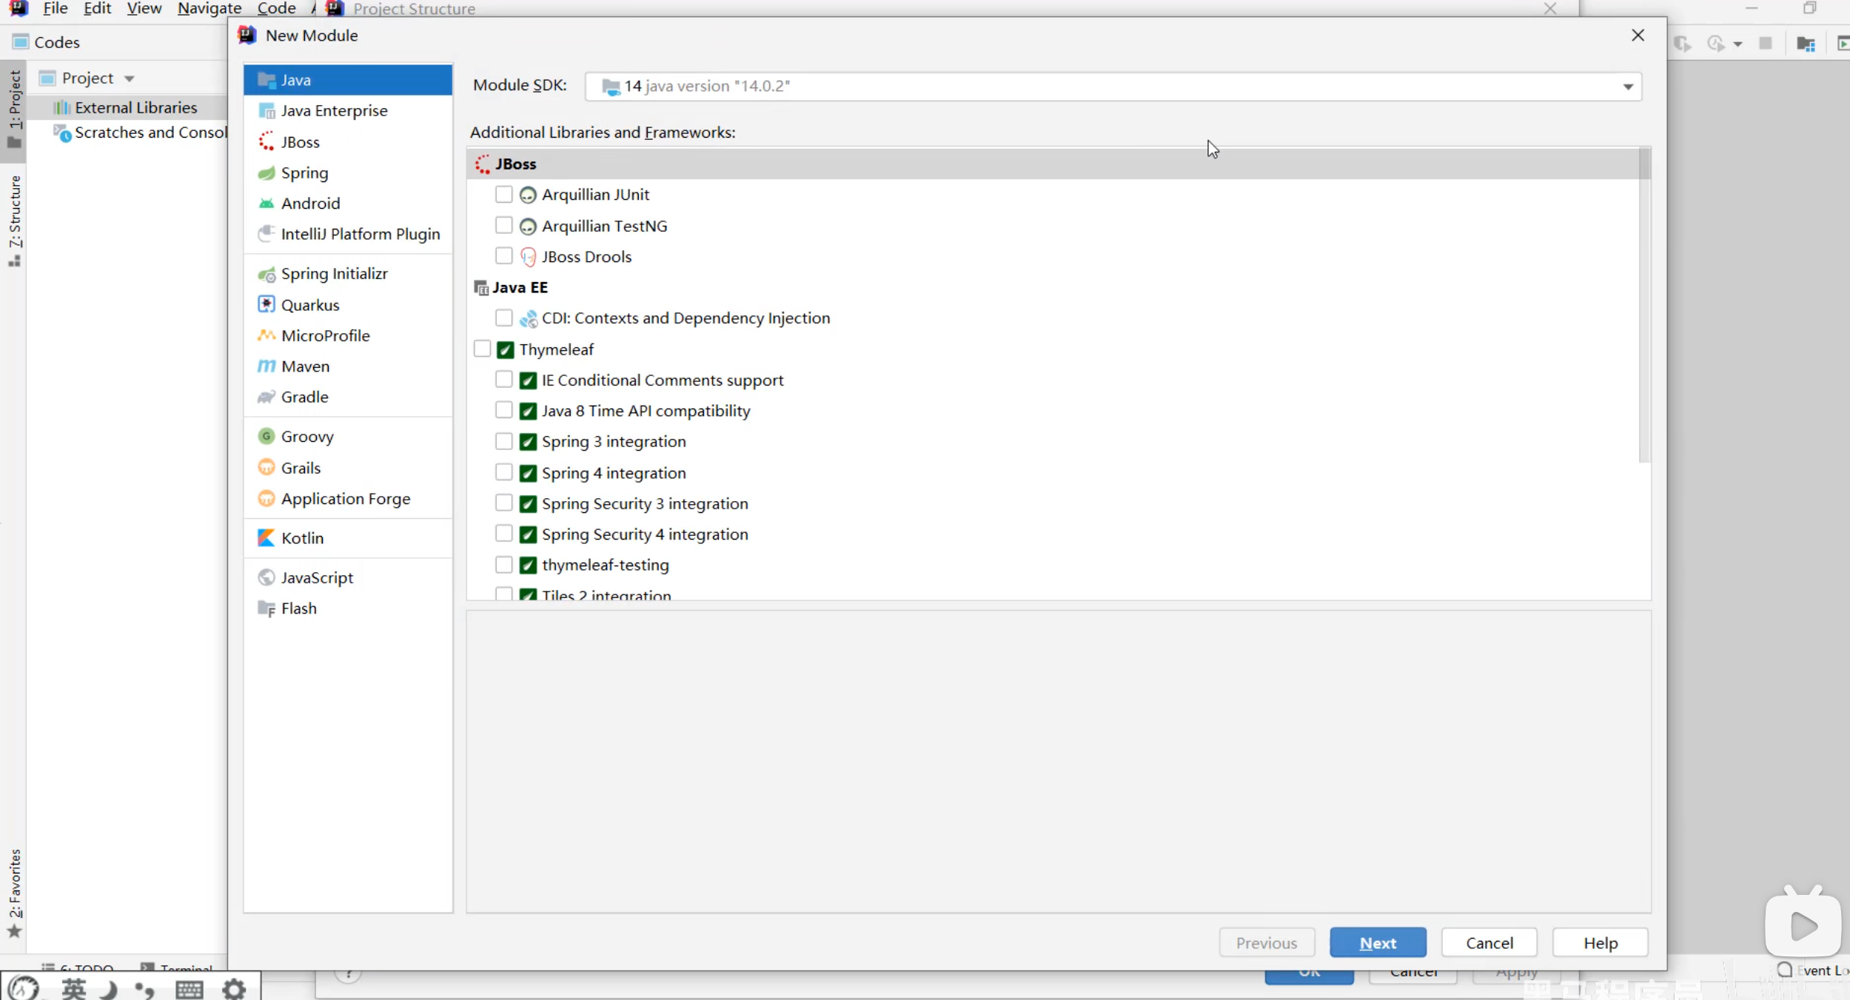This screenshot has height=1000, width=1850.
Task: Open the Navigate menu
Action: click(x=209, y=9)
